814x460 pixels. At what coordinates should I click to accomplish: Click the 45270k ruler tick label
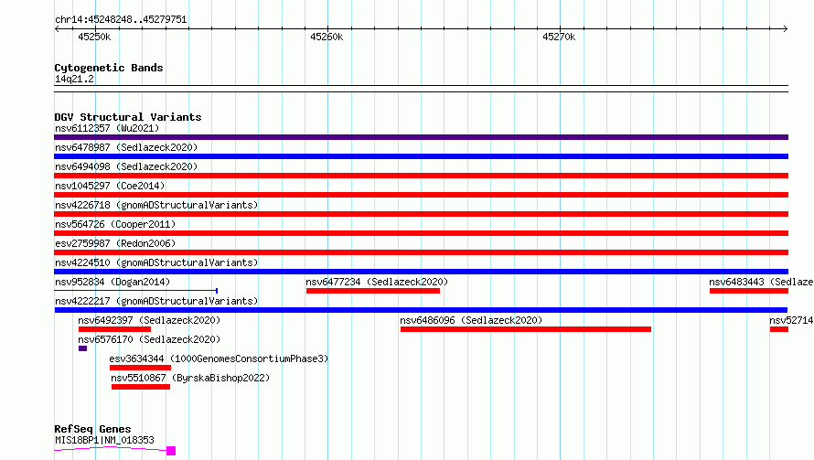pyautogui.click(x=559, y=37)
